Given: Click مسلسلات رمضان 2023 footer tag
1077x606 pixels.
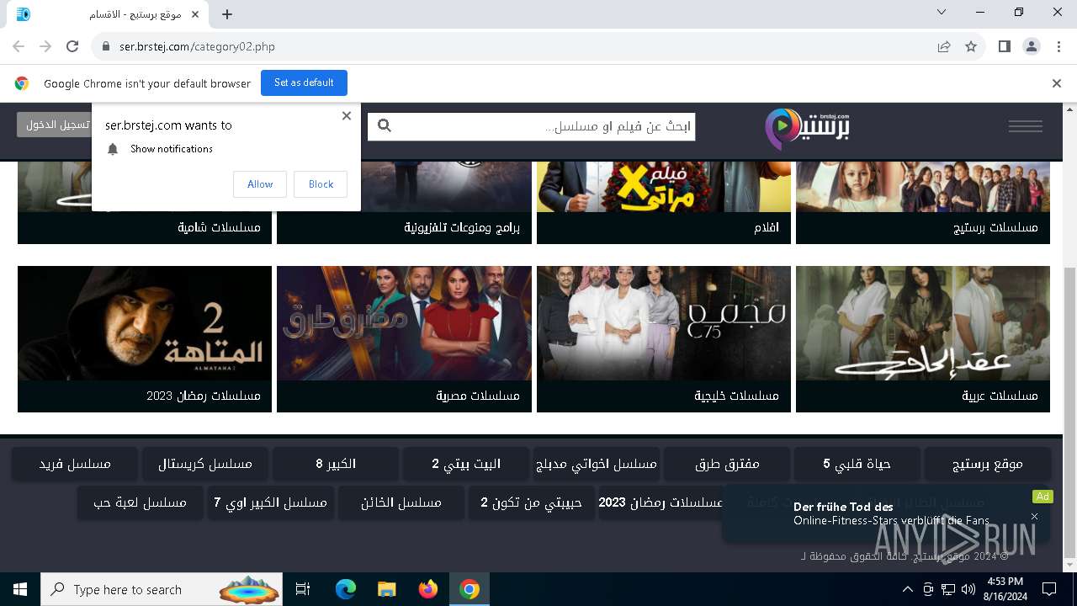Looking at the screenshot, I should click(x=661, y=502).
